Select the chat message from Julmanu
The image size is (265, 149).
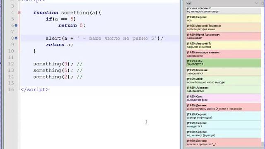tap(224, 89)
